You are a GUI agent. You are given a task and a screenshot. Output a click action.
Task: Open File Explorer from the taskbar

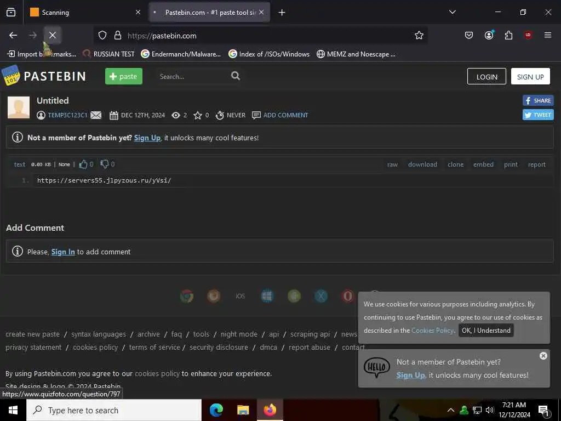[243, 410]
